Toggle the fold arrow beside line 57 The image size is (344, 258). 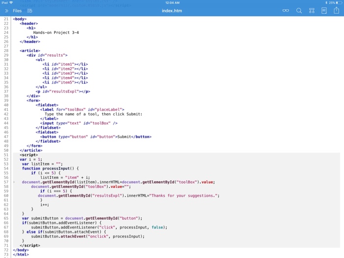click(x=14, y=182)
